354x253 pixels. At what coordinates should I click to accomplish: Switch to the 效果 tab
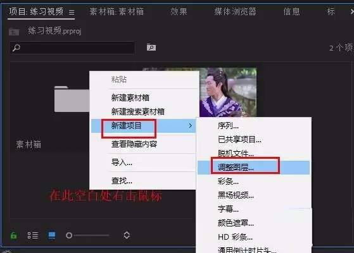tap(179, 11)
